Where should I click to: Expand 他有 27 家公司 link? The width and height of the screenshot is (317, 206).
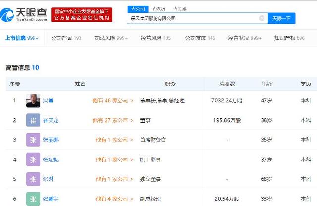pyautogui.click(x=113, y=120)
